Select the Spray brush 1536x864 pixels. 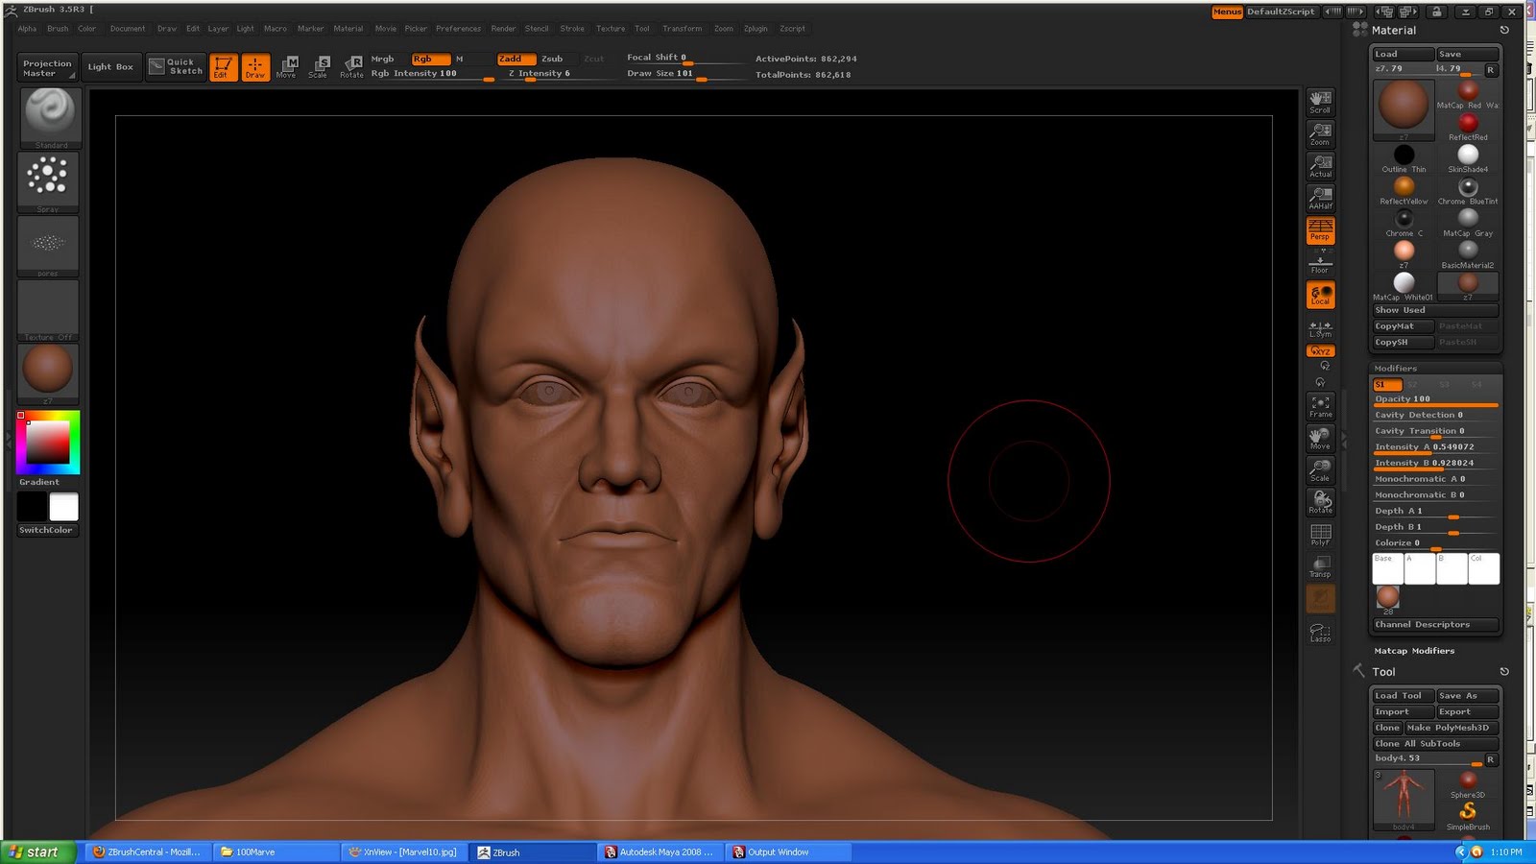46,179
